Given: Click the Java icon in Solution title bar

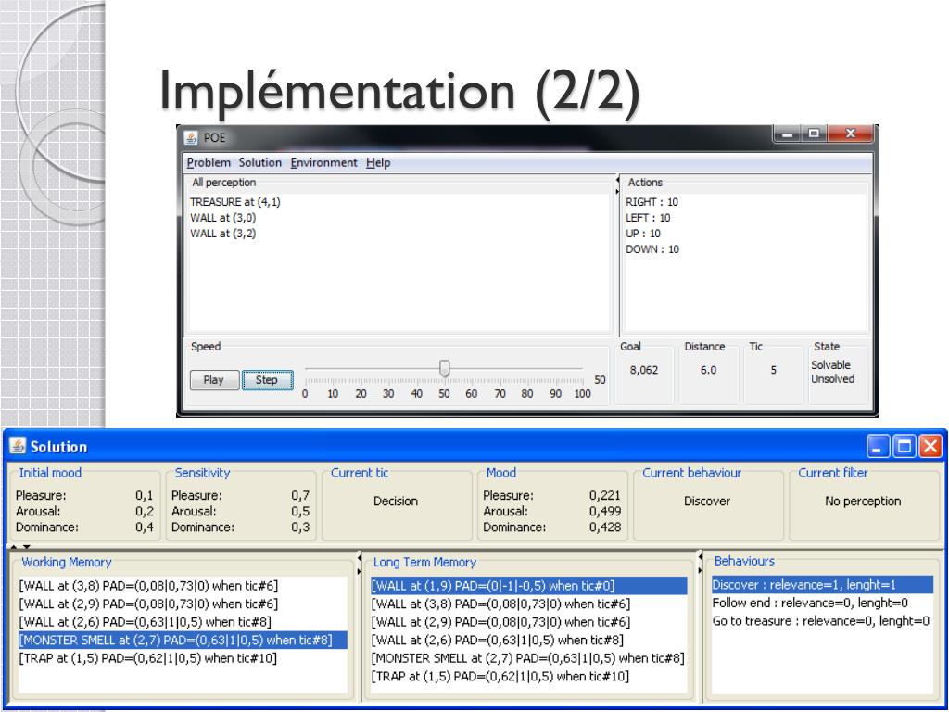Looking at the screenshot, I should pyautogui.click(x=19, y=446).
